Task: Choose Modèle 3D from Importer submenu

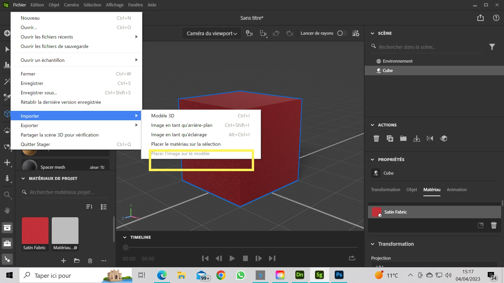Action: [x=163, y=116]
